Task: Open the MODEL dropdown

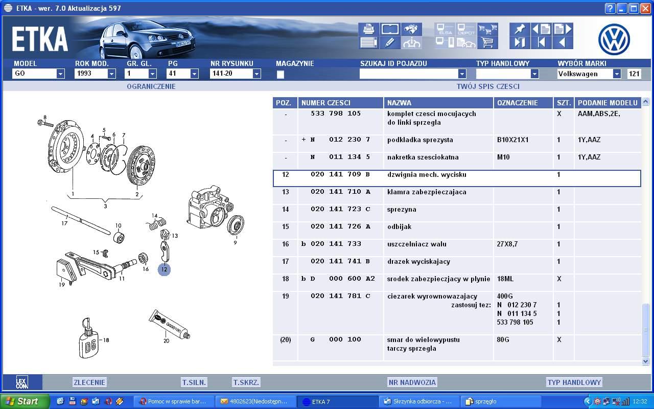Action: click(60, 74)
